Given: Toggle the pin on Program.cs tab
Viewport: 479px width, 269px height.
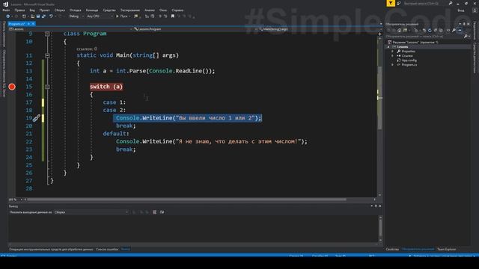Looking at the screenshot, I should tap(28, 24).
